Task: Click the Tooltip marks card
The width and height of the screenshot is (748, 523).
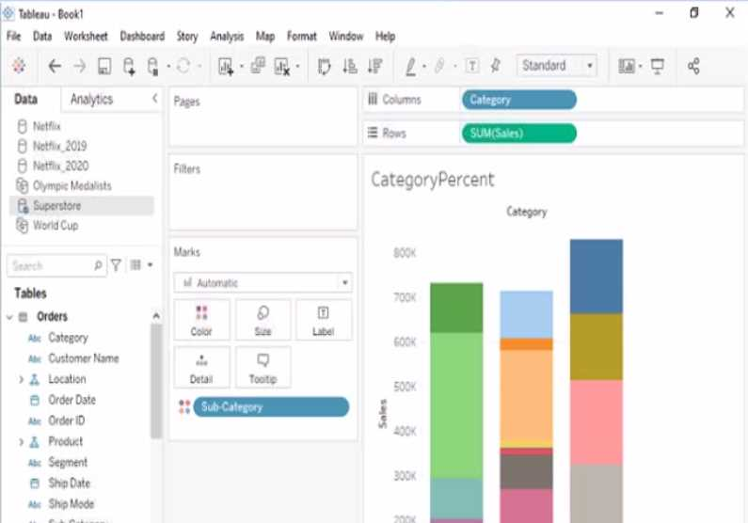Action: click(263, 367)
